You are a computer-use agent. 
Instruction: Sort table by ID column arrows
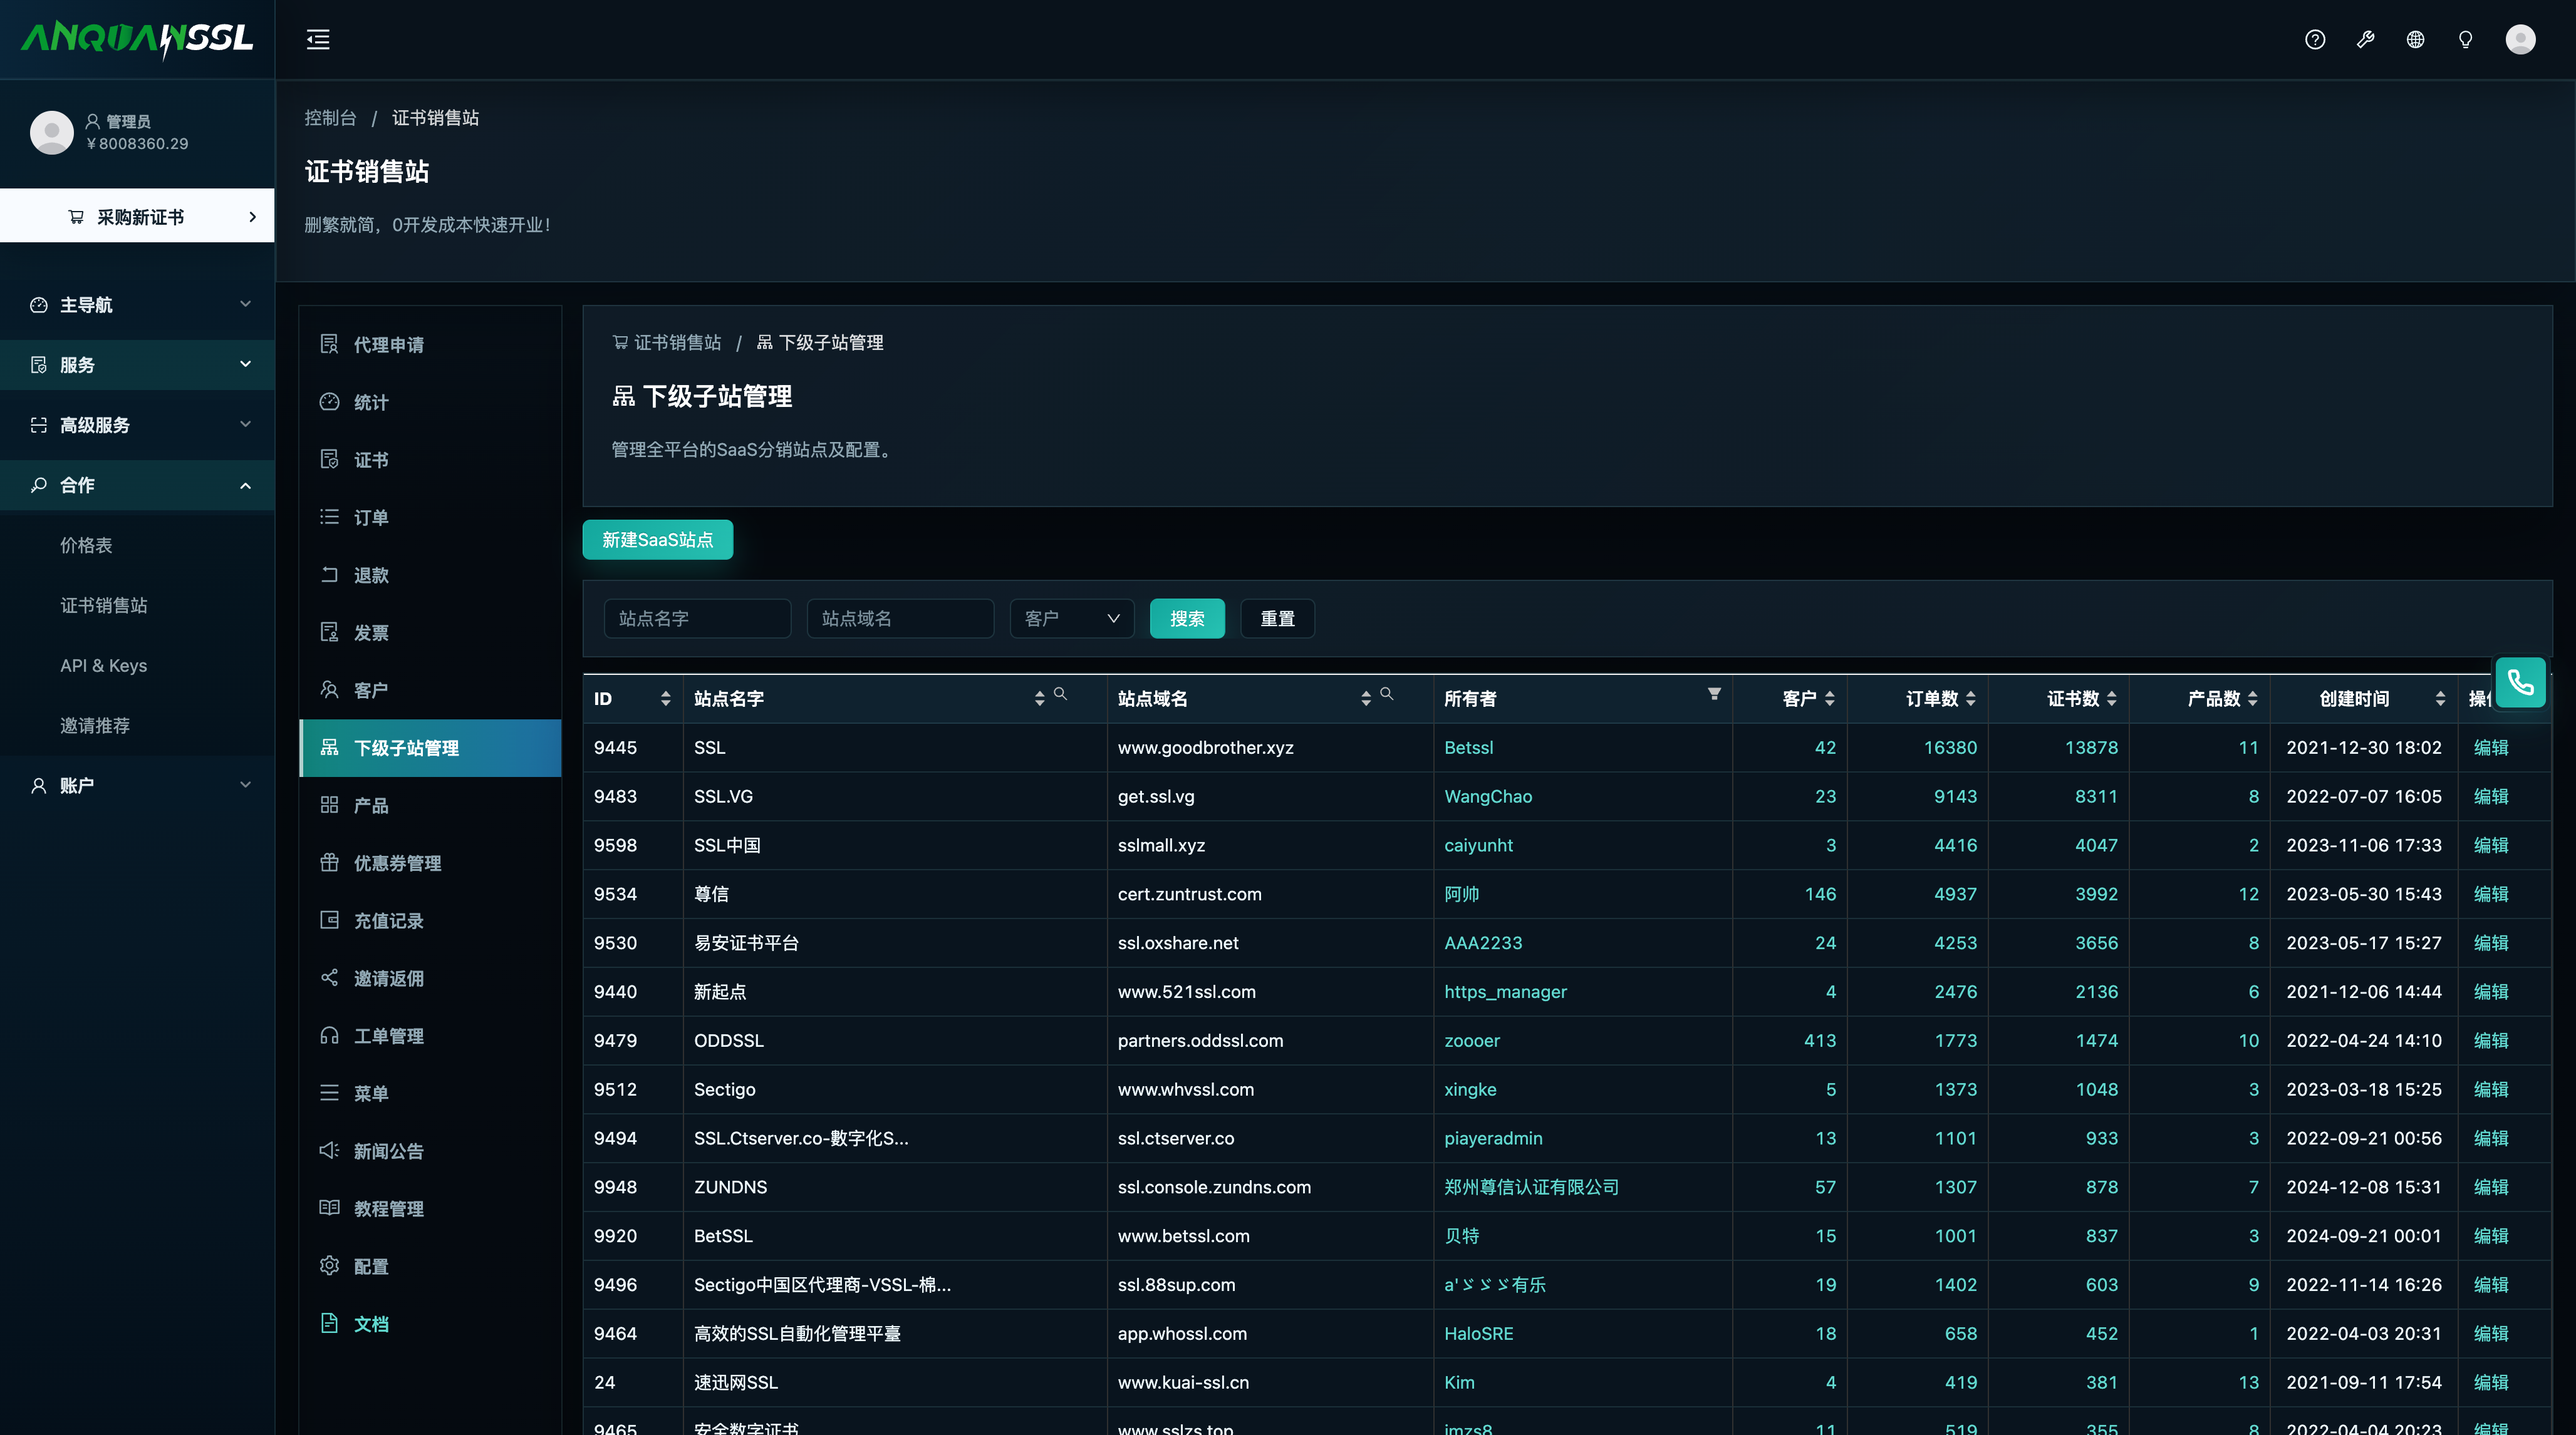tap(666, 699)
